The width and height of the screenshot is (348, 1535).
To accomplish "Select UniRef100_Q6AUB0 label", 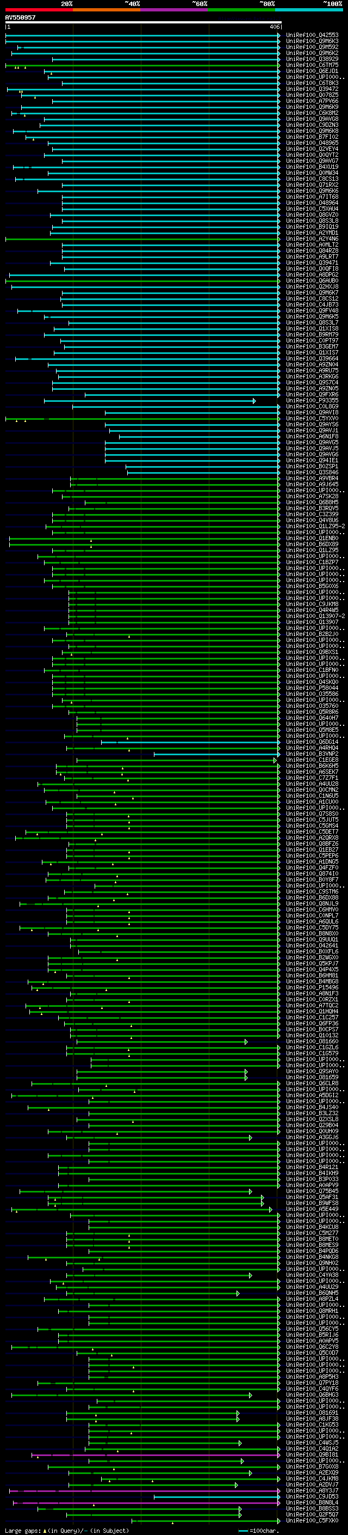I will pos(312,280).
